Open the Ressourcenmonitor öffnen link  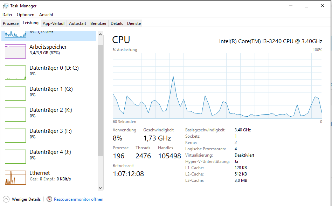point(78,199)
